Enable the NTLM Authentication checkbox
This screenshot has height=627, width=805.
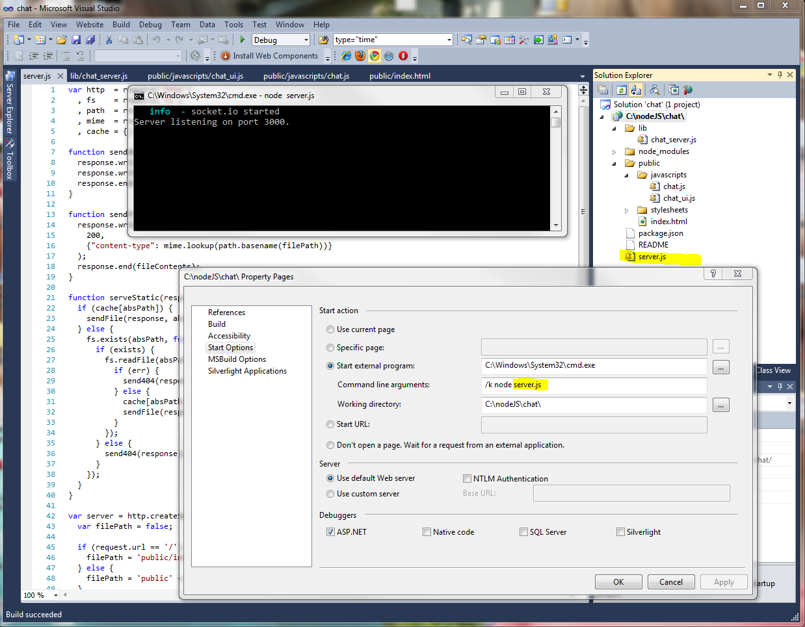(467, 479)
